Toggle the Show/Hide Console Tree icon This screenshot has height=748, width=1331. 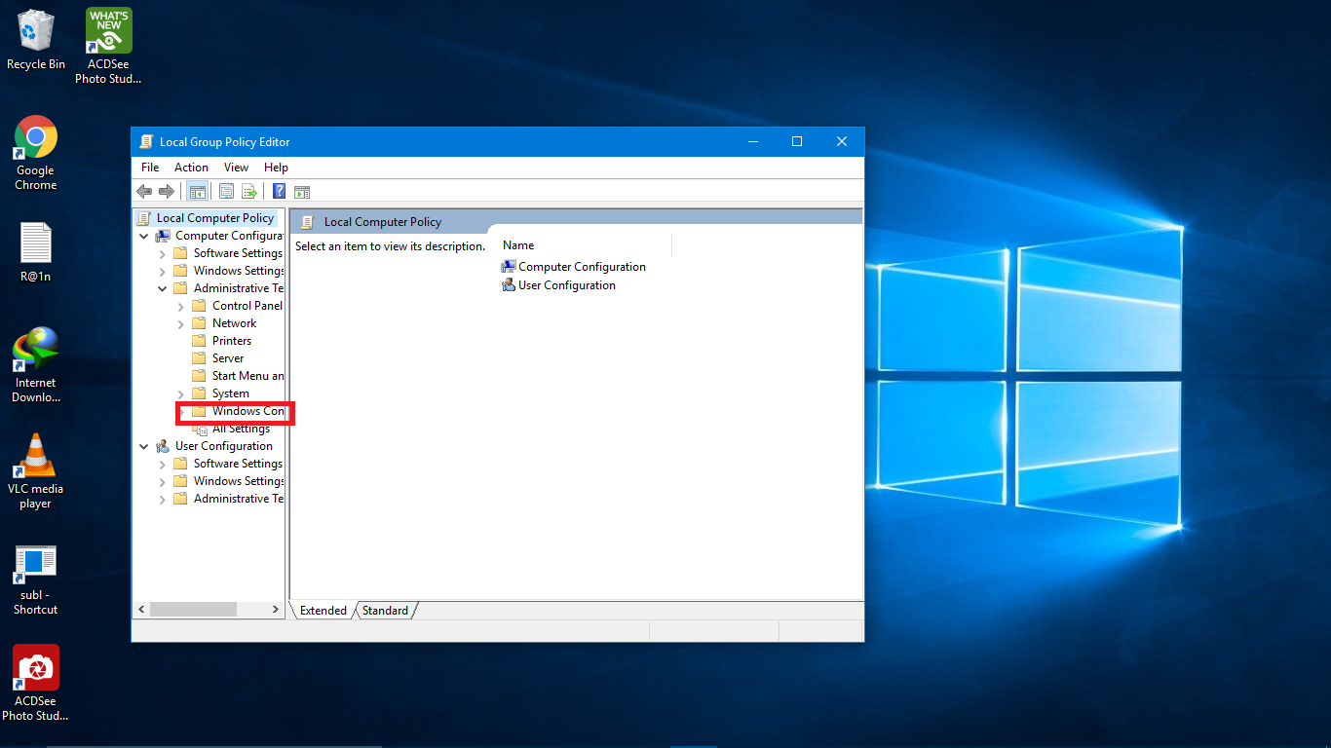click(198, 191)
